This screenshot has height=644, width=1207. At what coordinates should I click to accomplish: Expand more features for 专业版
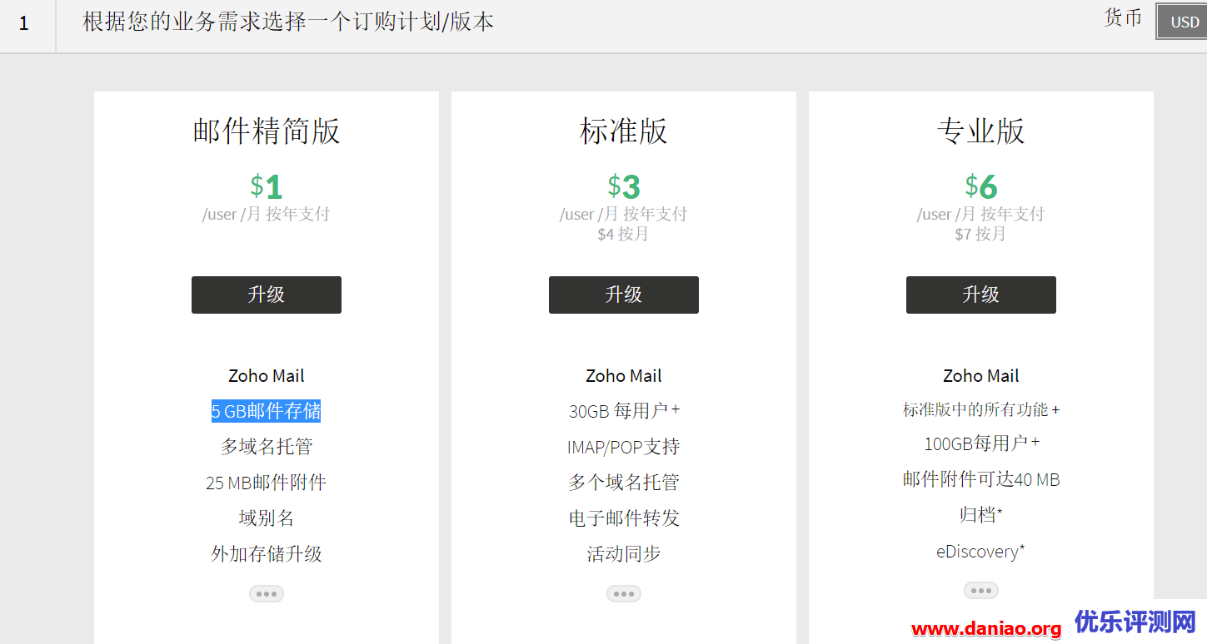pos(980,590)
